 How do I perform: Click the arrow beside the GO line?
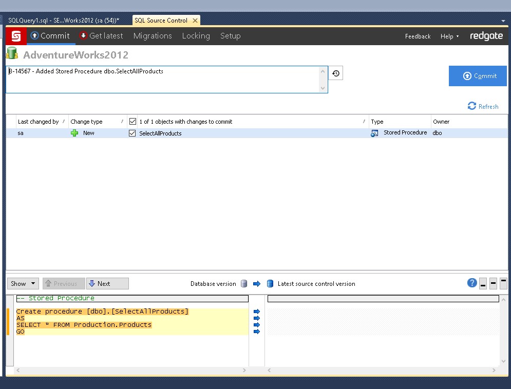[257, 332]
